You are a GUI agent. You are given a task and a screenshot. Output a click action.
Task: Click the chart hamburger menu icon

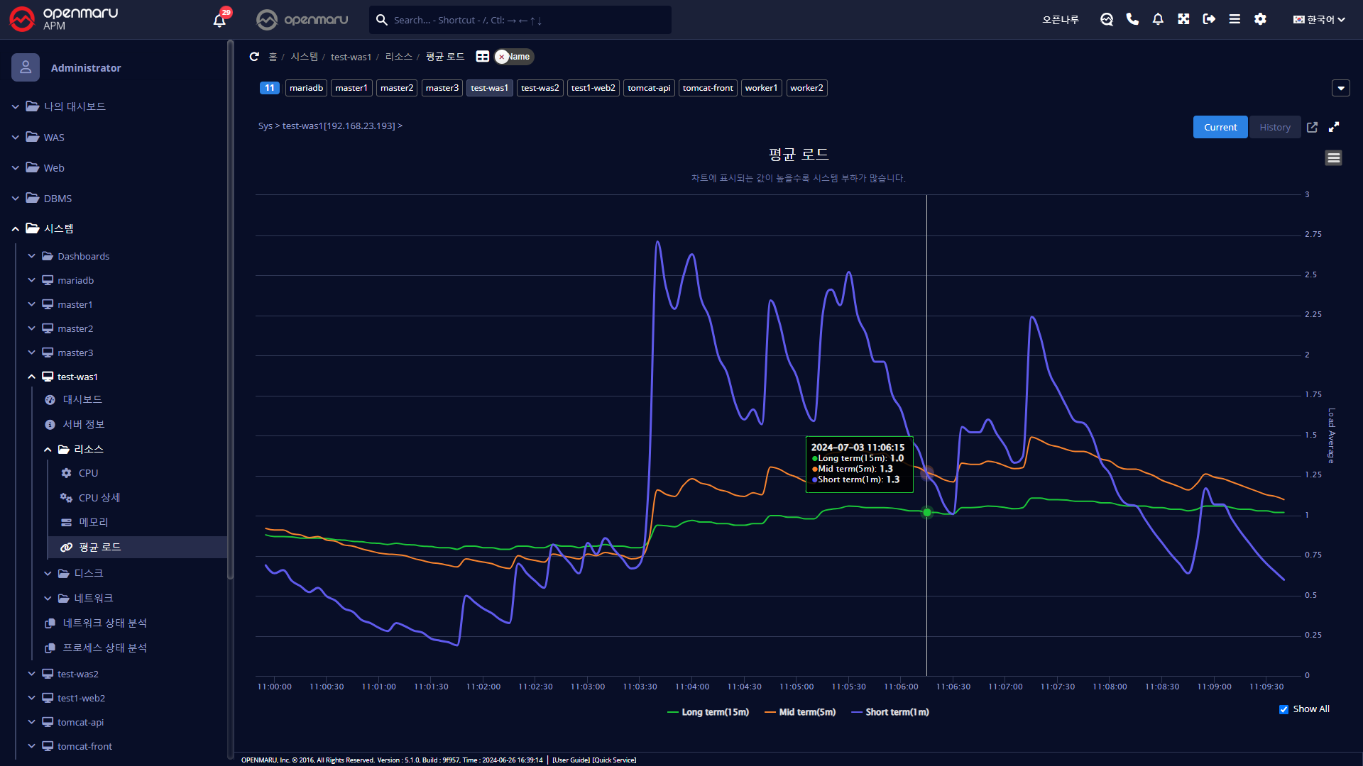pos(1333,157)
